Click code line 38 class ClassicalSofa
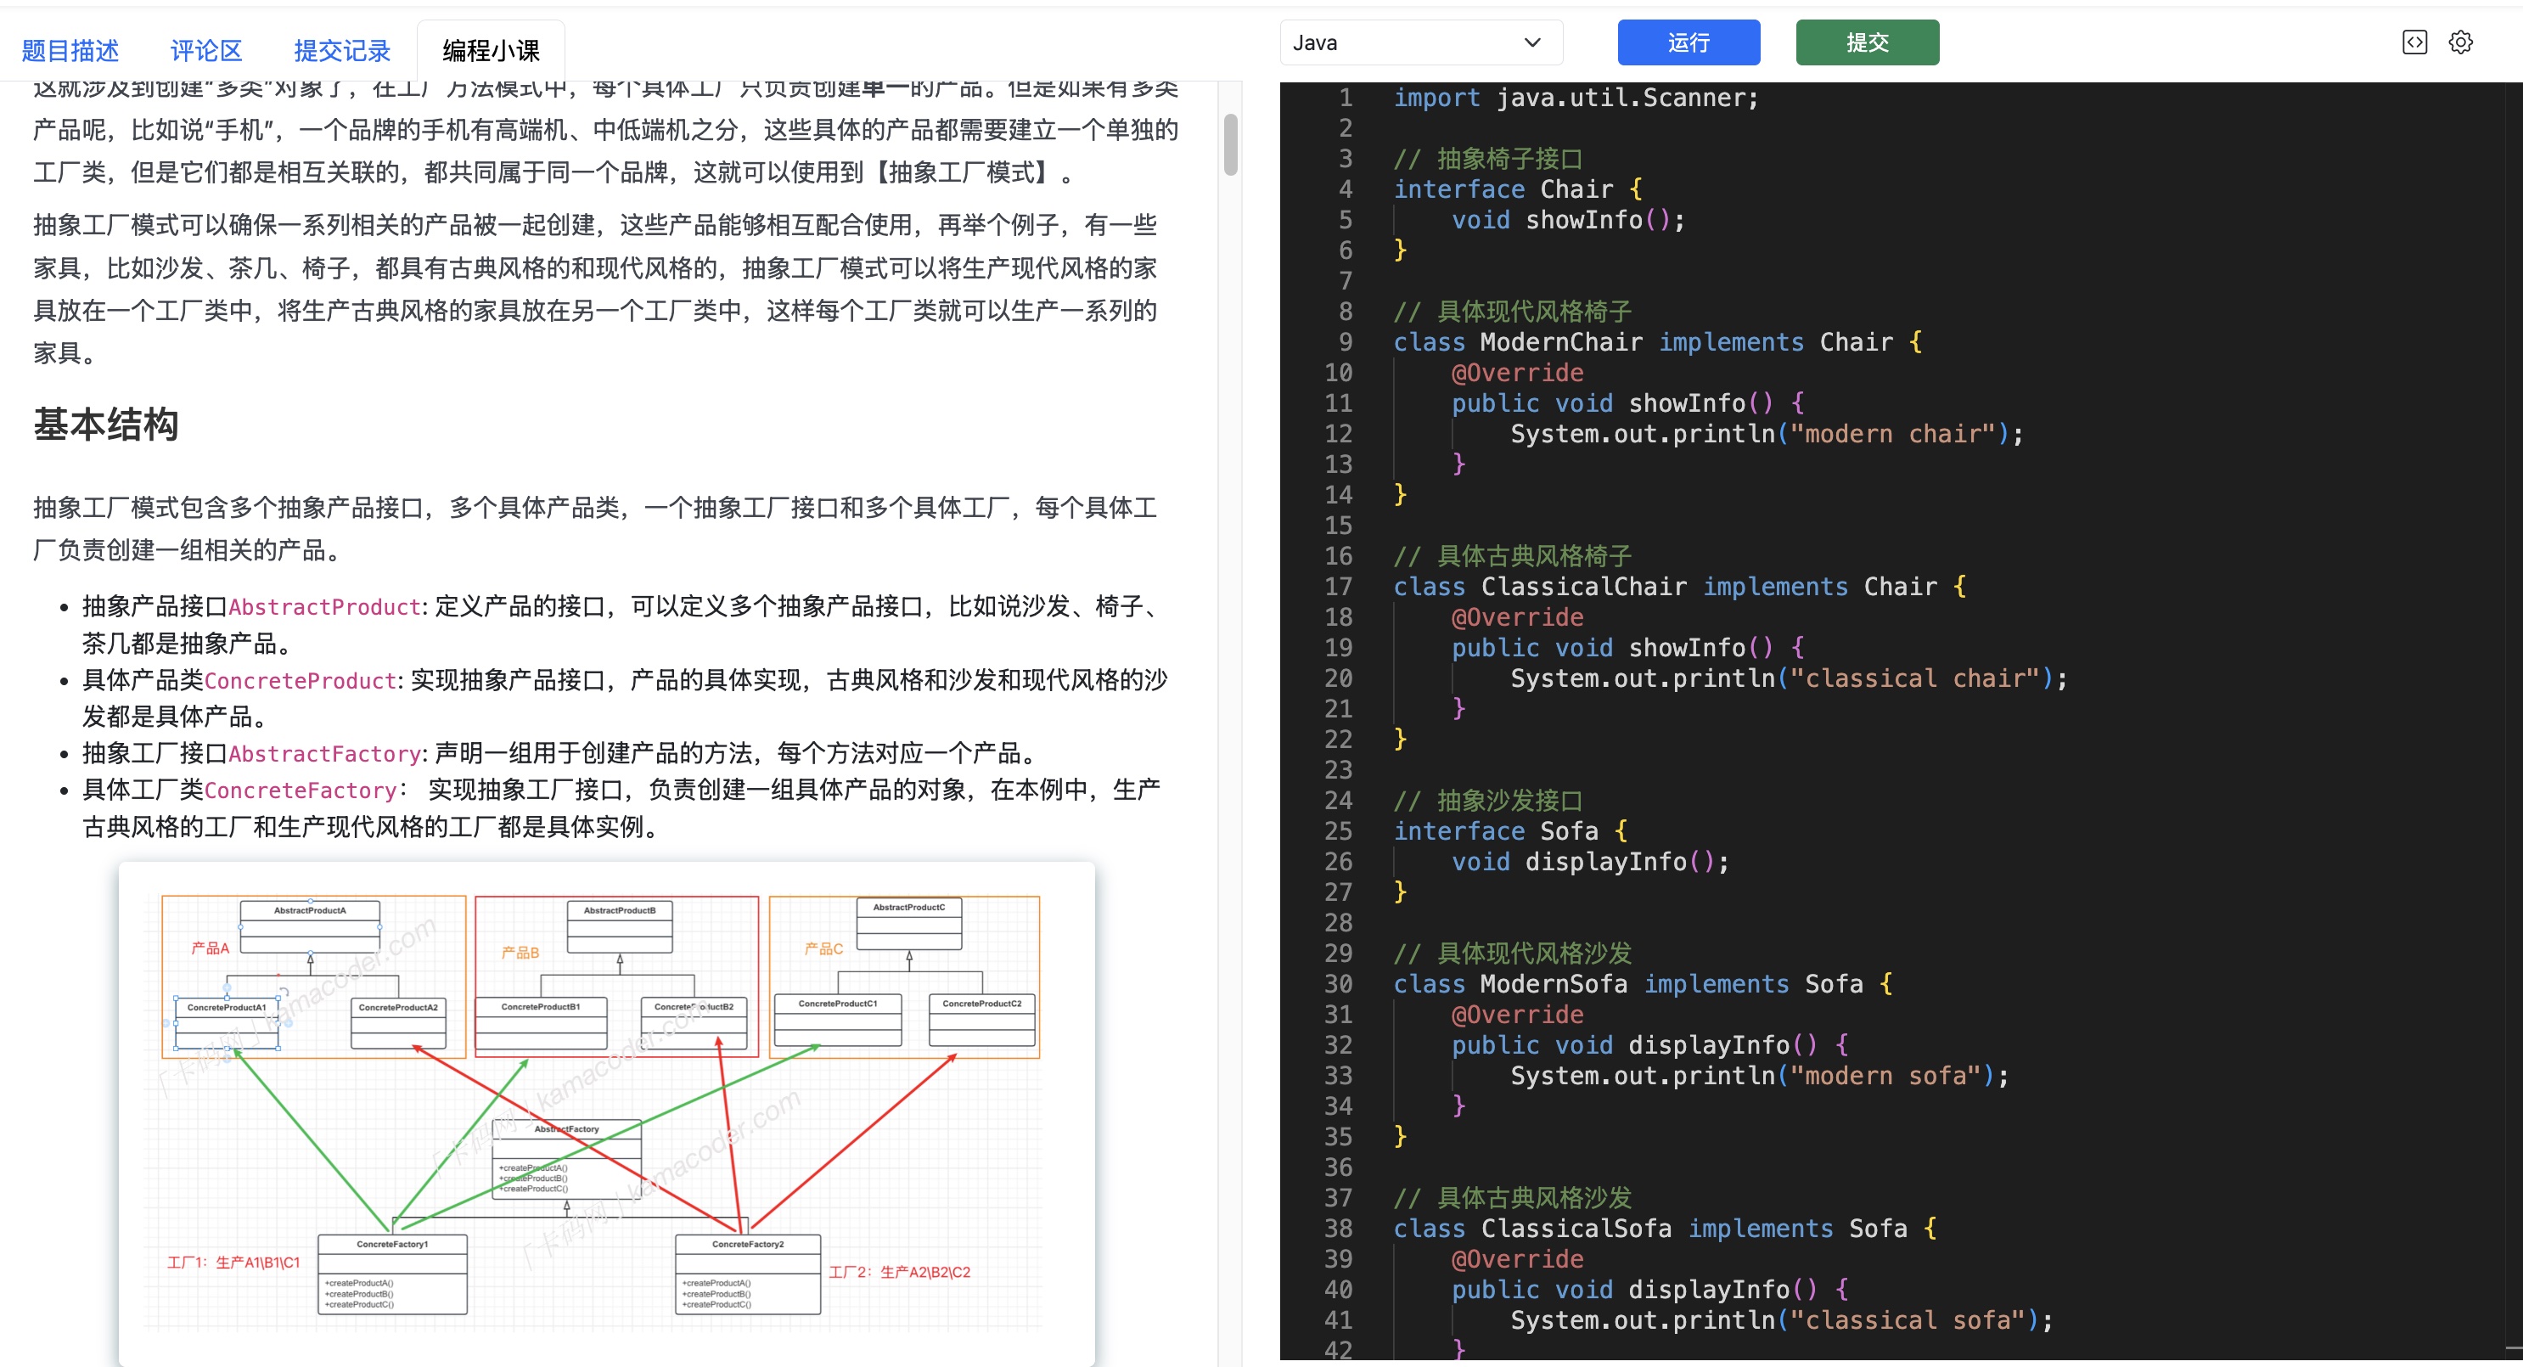This screenshot has width=2523, height=1367. pos(1665,1228)
